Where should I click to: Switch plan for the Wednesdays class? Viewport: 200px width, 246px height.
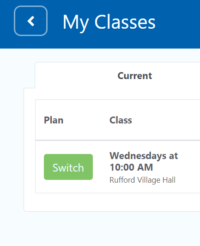[x=68, y=167]
